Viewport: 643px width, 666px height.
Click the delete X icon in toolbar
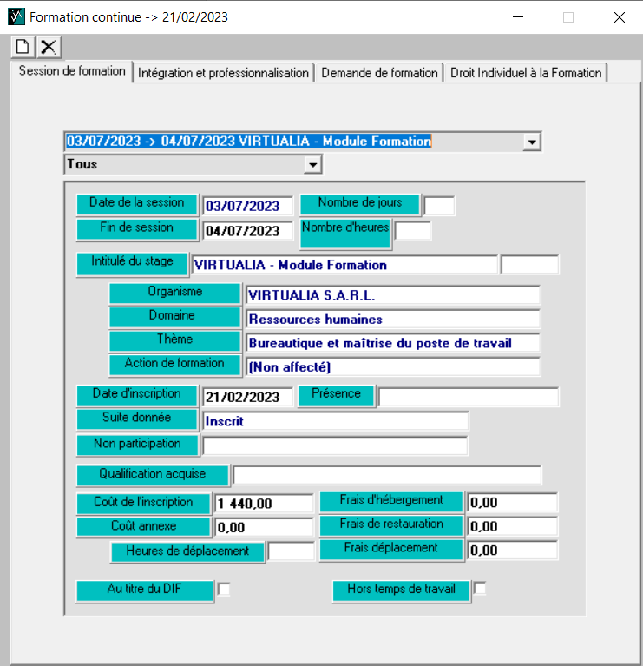click(49, 48)
